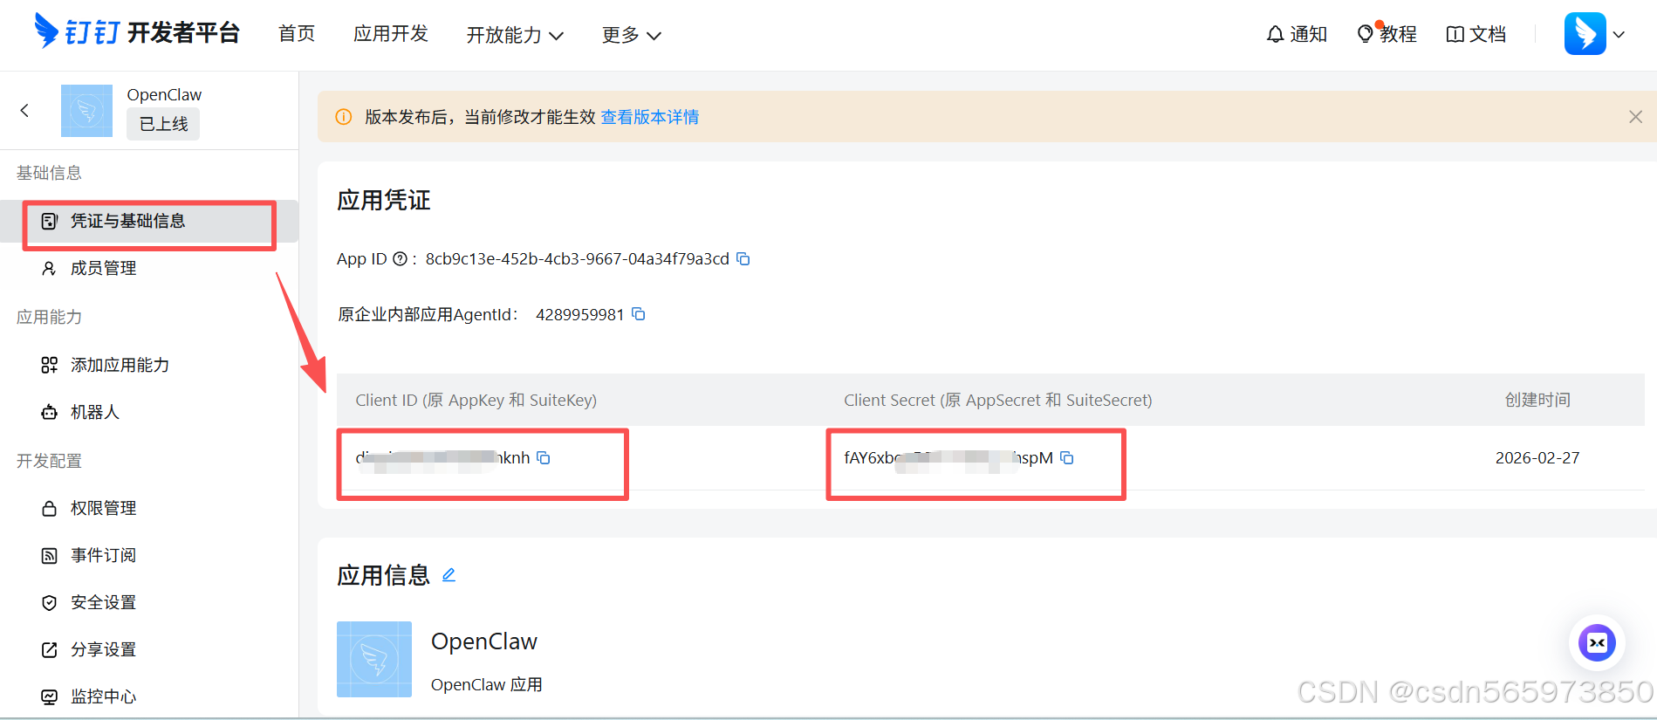Open the 应用开发 menu item
Screen dimensions: 1657x720
[x=391, y=34]
